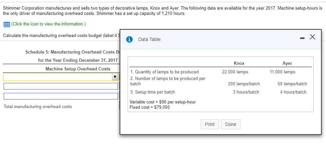Click '2. Number of lamps to be produced per batch' label

coord(168,81)
